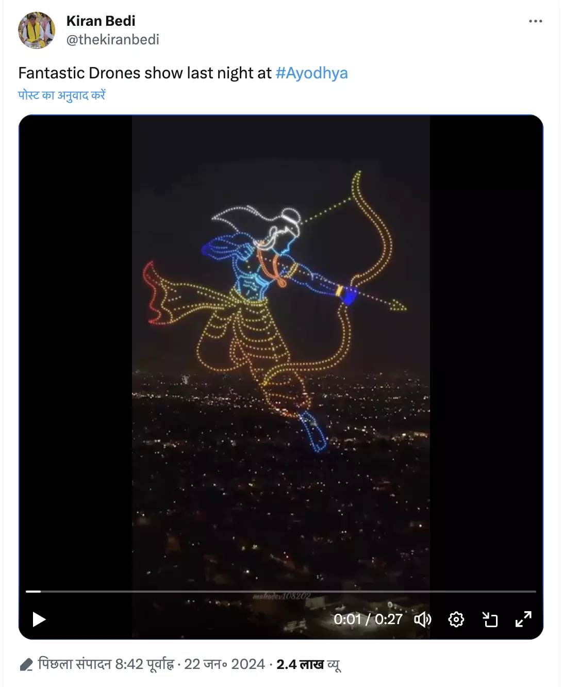Click the video seek progress bar
562x687 pixels.
(281, 591)
